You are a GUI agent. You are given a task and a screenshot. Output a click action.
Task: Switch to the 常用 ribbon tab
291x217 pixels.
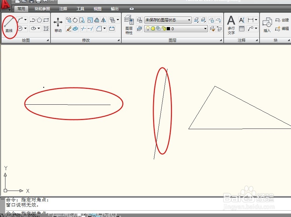point(21,9)
